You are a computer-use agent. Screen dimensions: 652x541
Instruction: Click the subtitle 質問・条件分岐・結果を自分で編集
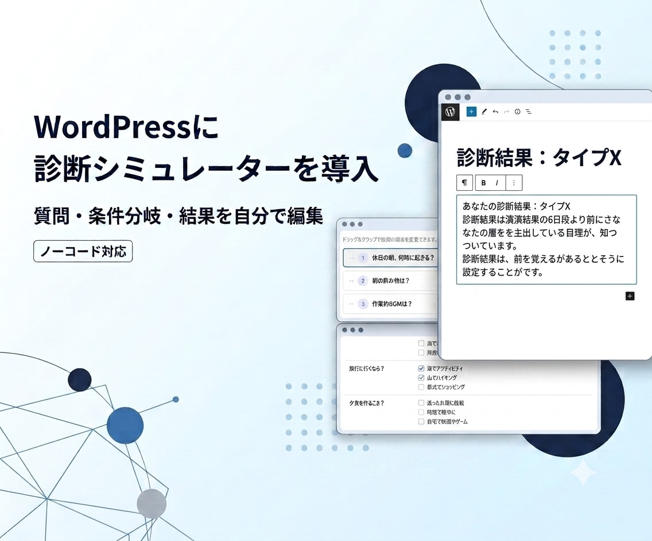tap(178, 216)
